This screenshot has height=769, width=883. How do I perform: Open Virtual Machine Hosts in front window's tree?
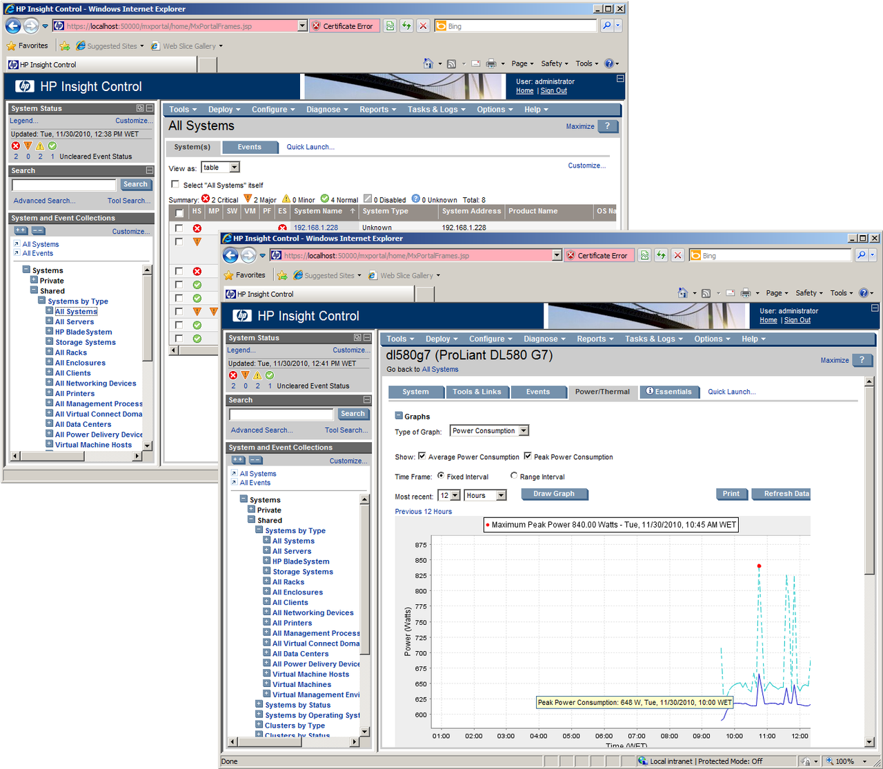[x=310, y=674]
